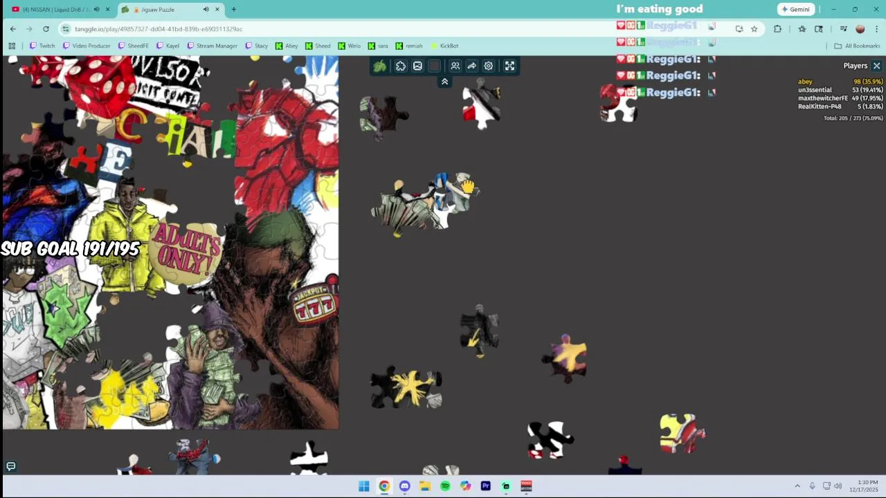Open the Stacy bookmark
Image resolution: width=886 pixels, height=498 pixels.
(x=256, y=46)
